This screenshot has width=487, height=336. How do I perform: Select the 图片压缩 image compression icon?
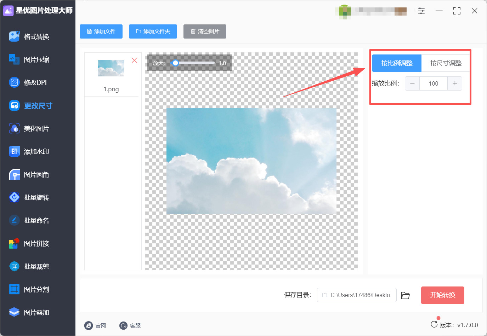click(x=14, y=59)
